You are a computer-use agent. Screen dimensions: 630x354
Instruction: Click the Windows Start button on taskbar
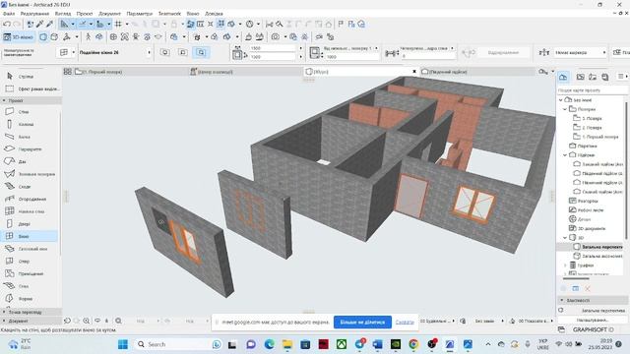[x=123, y=344]
